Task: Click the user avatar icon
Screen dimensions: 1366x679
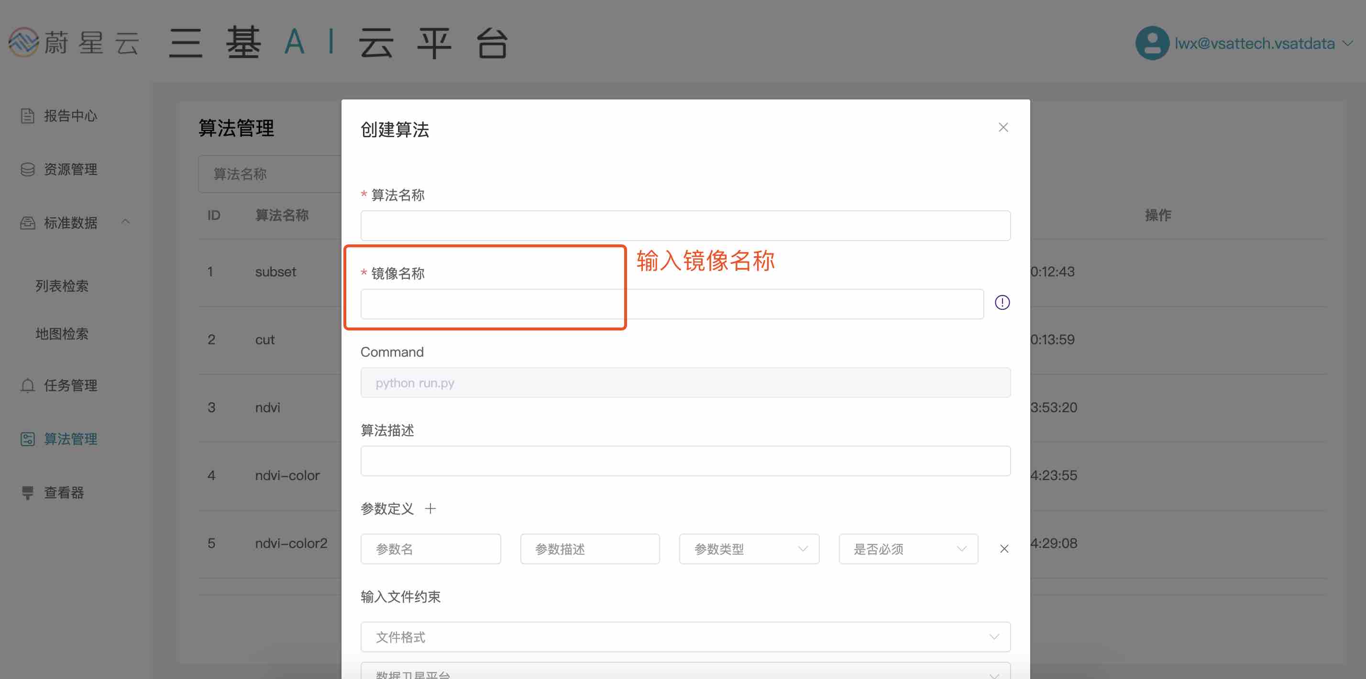Action: pyautogui.click(x=1152, y=43)
